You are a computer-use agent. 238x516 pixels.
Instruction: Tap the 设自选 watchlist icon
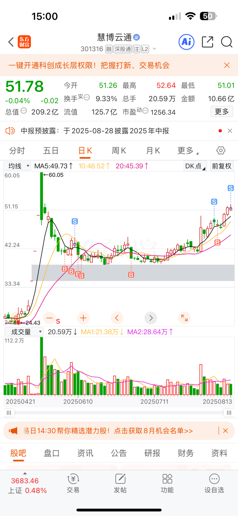214,483
